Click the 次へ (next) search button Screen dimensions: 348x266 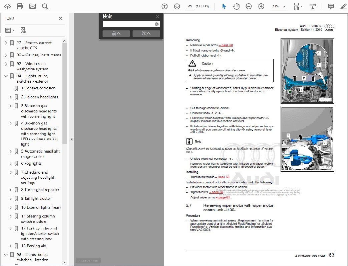(x=146, y=33)
